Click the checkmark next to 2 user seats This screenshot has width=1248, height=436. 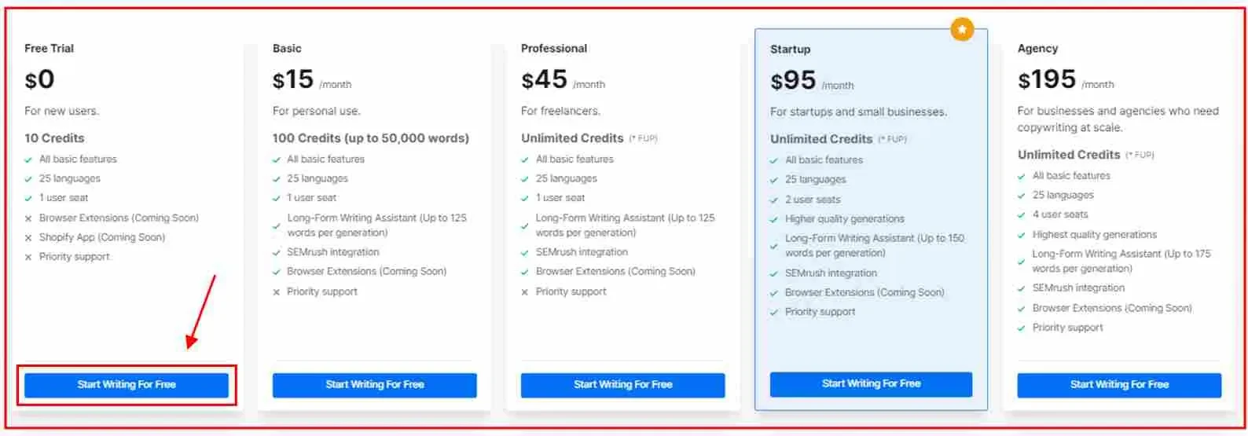[774, 200]
